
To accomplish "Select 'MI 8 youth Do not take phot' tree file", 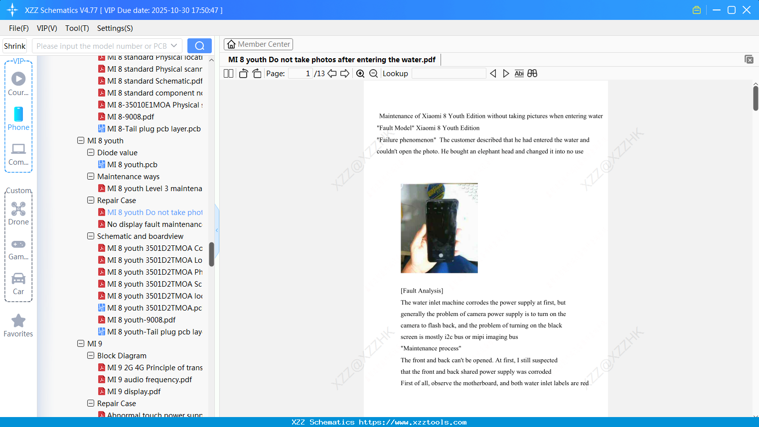I will (150, 213).
